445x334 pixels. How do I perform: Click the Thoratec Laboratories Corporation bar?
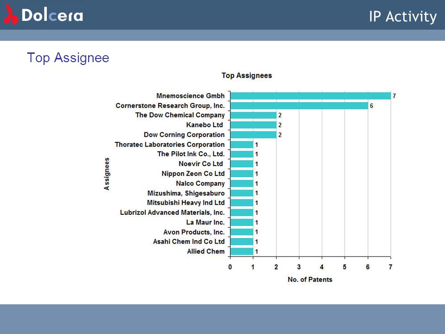(242, 145)
